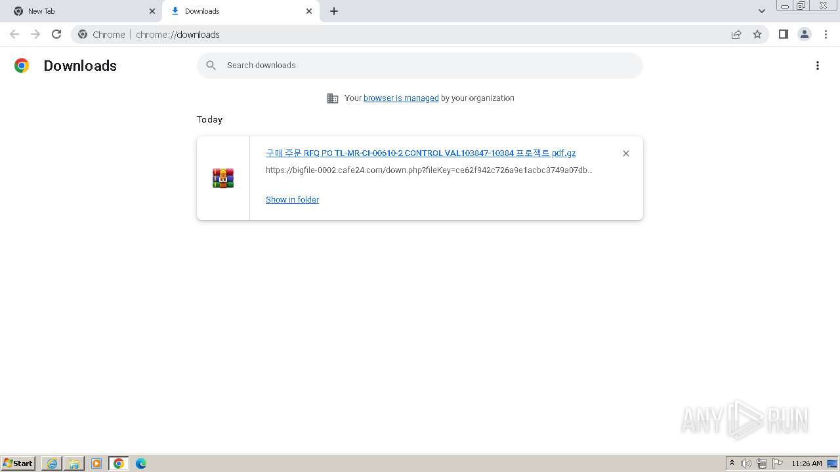Click the WinRAR archive file icon
This screenshot has width=840, height=472.
(x=223, y=178)
